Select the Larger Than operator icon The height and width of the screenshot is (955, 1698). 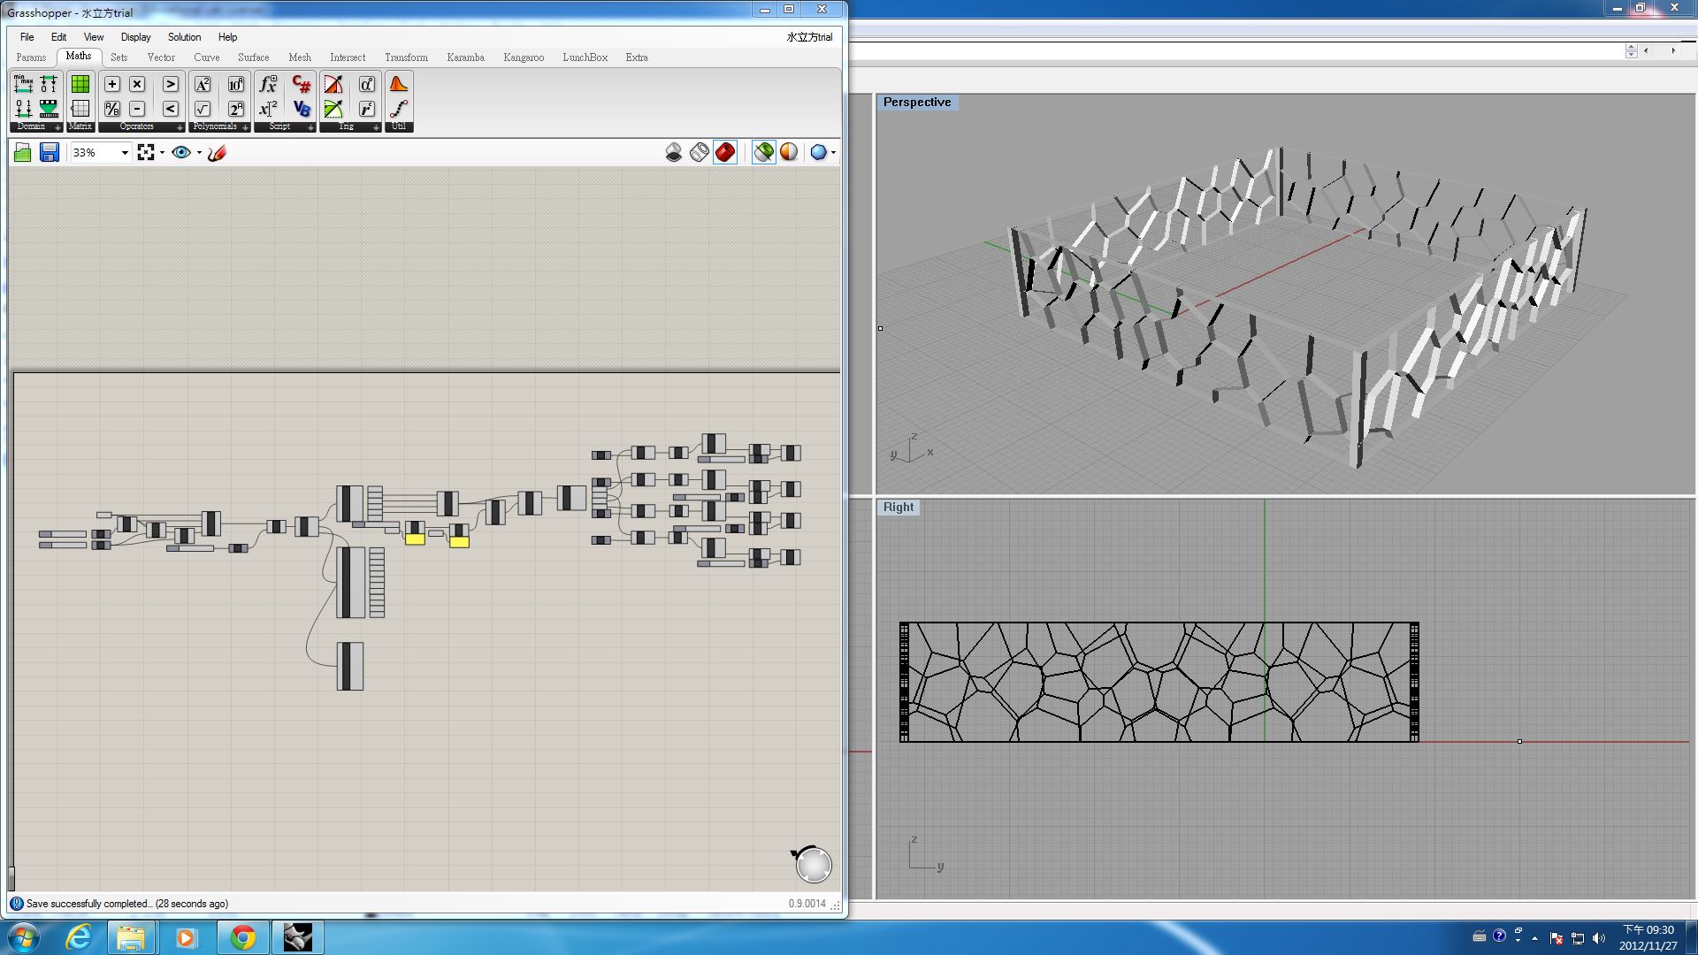[x=171, y=84]
